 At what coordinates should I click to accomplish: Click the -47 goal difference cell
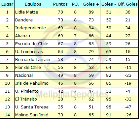[128, 107]
